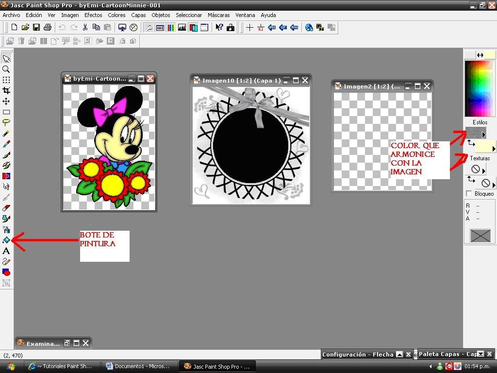Enable the Bloqueo checkbox

[x=469, y=193]
